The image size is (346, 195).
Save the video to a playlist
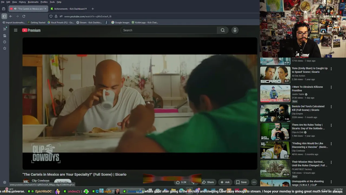click(x=241, y=182)
